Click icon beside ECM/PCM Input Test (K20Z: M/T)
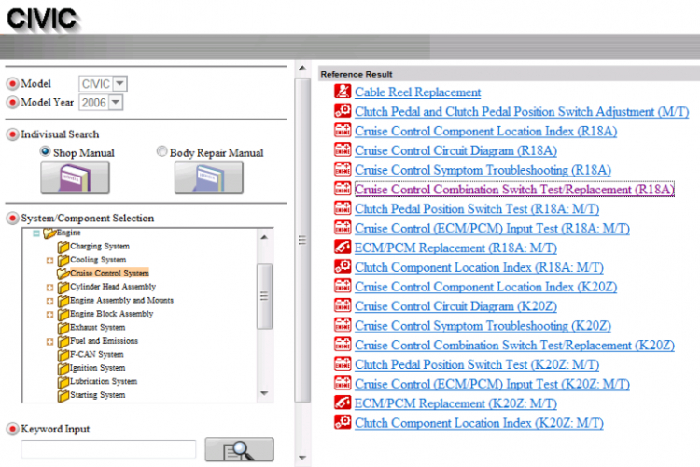This screenshot has width=700, height=467. coord(343,383)
